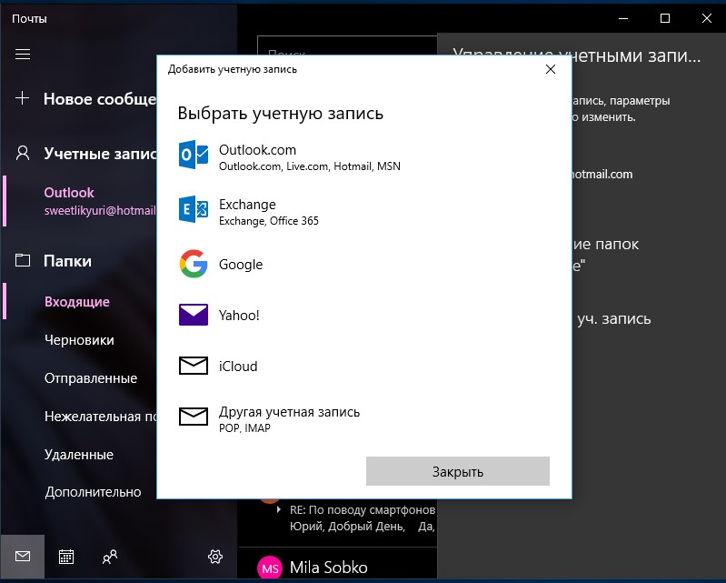The image size is (726, 583).
Task: Click the plus icon for new message
Action: click(22, 98)
